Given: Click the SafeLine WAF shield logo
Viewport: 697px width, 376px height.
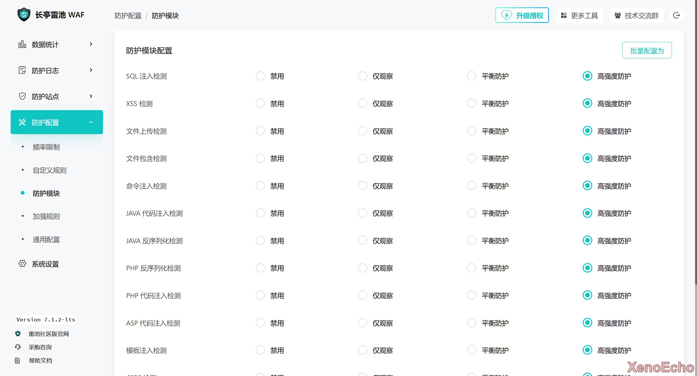Looking at the screenshot, I should point(24,14).
